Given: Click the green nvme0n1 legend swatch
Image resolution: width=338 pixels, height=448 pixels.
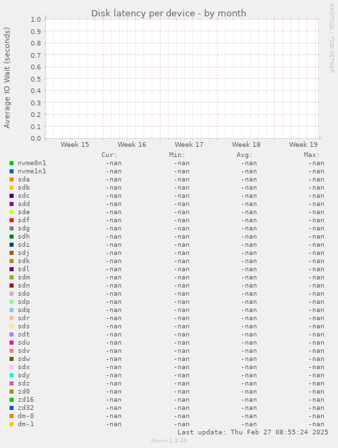Looking at the screenshot, I should [x=12, y=163].
